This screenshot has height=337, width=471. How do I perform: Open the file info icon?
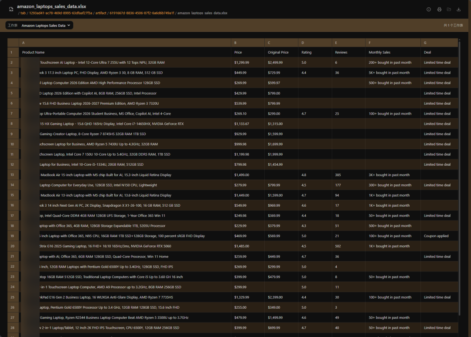point(429,9)
